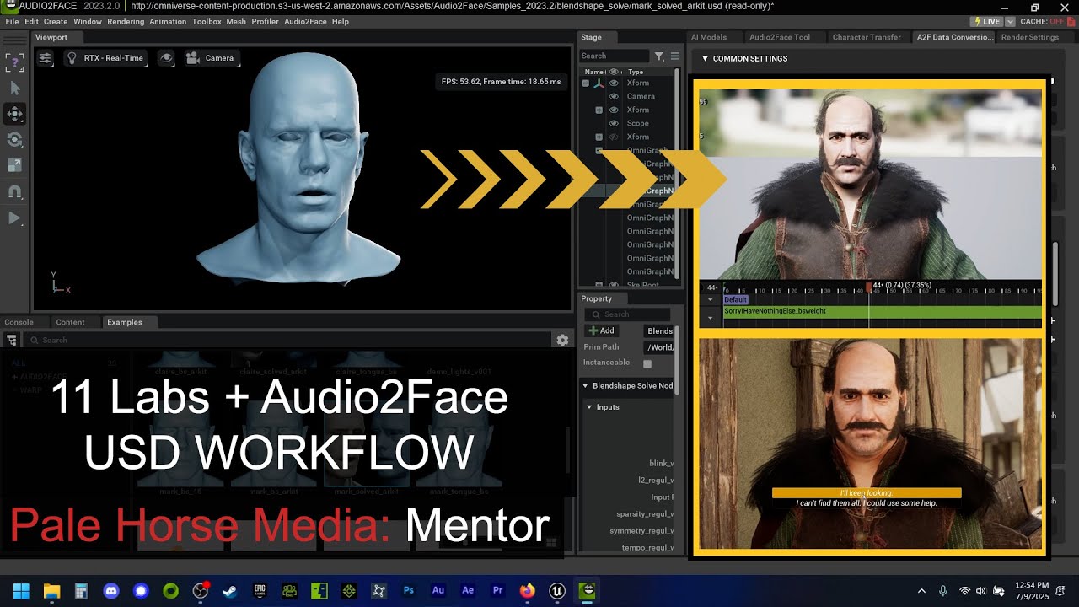This screenshot has height=607, width=1079.
Task: Open the Audio2Face menu
Action: click(305, 21)
